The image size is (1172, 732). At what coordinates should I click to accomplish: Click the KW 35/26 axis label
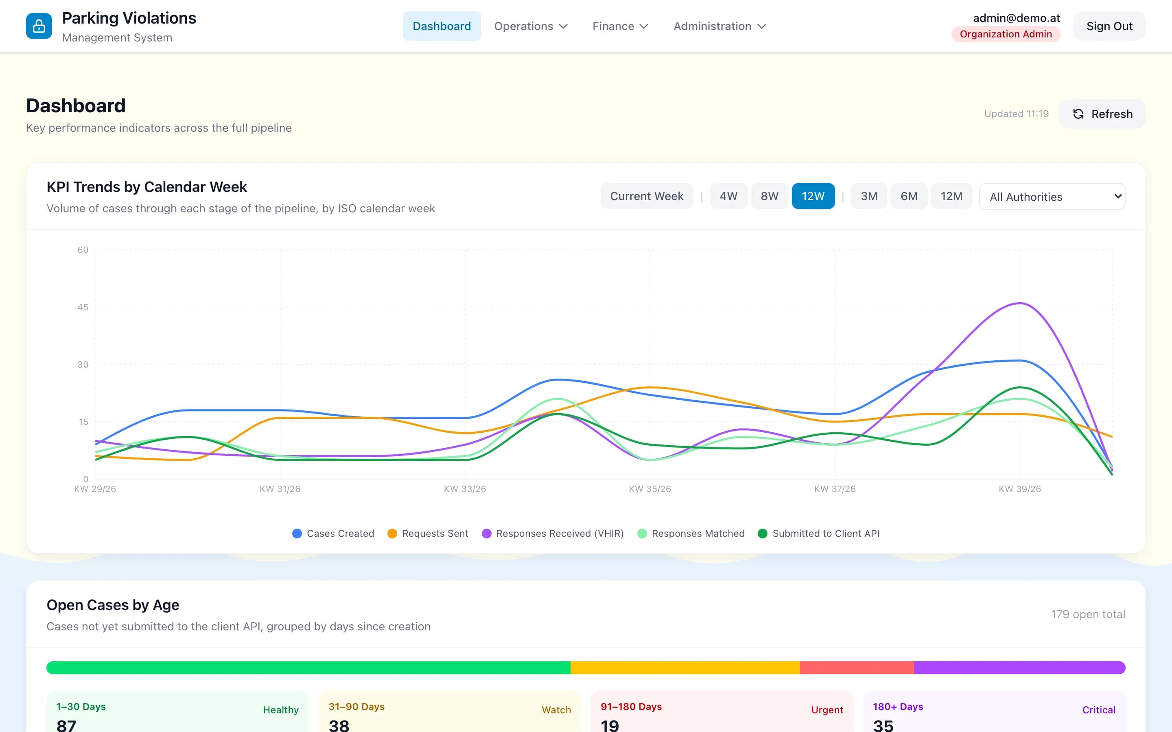(x=650, y=489)
